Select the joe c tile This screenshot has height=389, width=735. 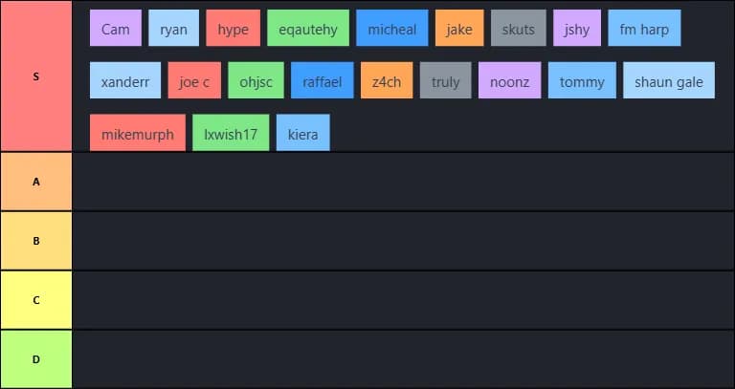(x=194, y=81)
